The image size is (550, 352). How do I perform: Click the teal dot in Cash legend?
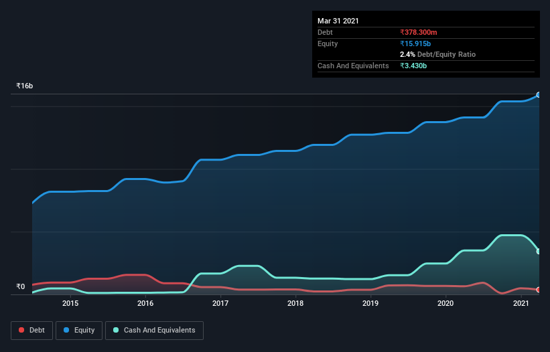click(116, 330)
